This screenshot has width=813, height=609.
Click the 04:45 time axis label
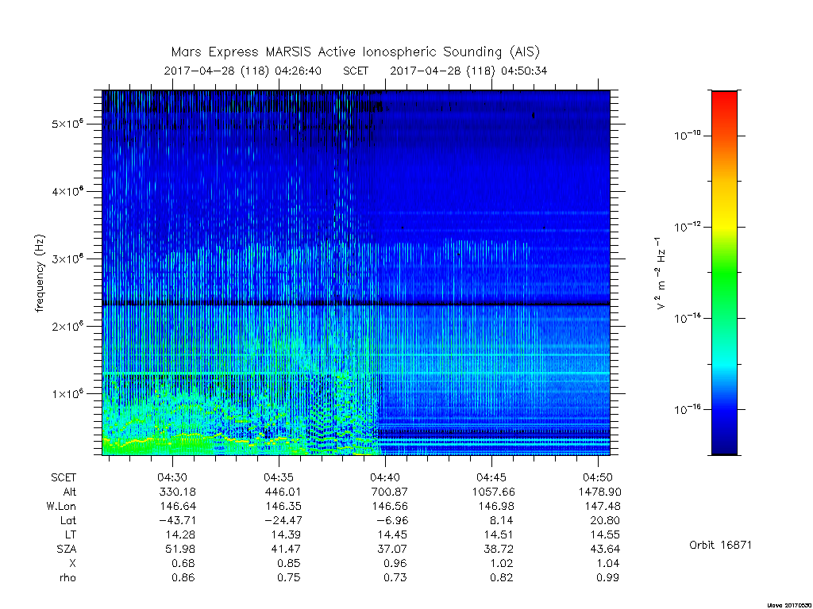[491, 477]
